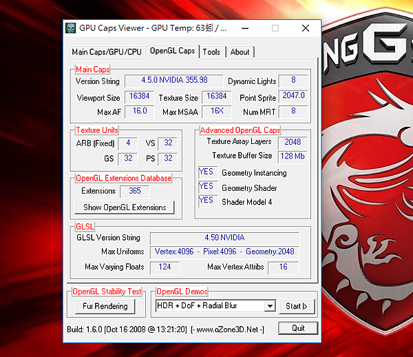Open the About tab
413x357 pixels.
[240, 52]
